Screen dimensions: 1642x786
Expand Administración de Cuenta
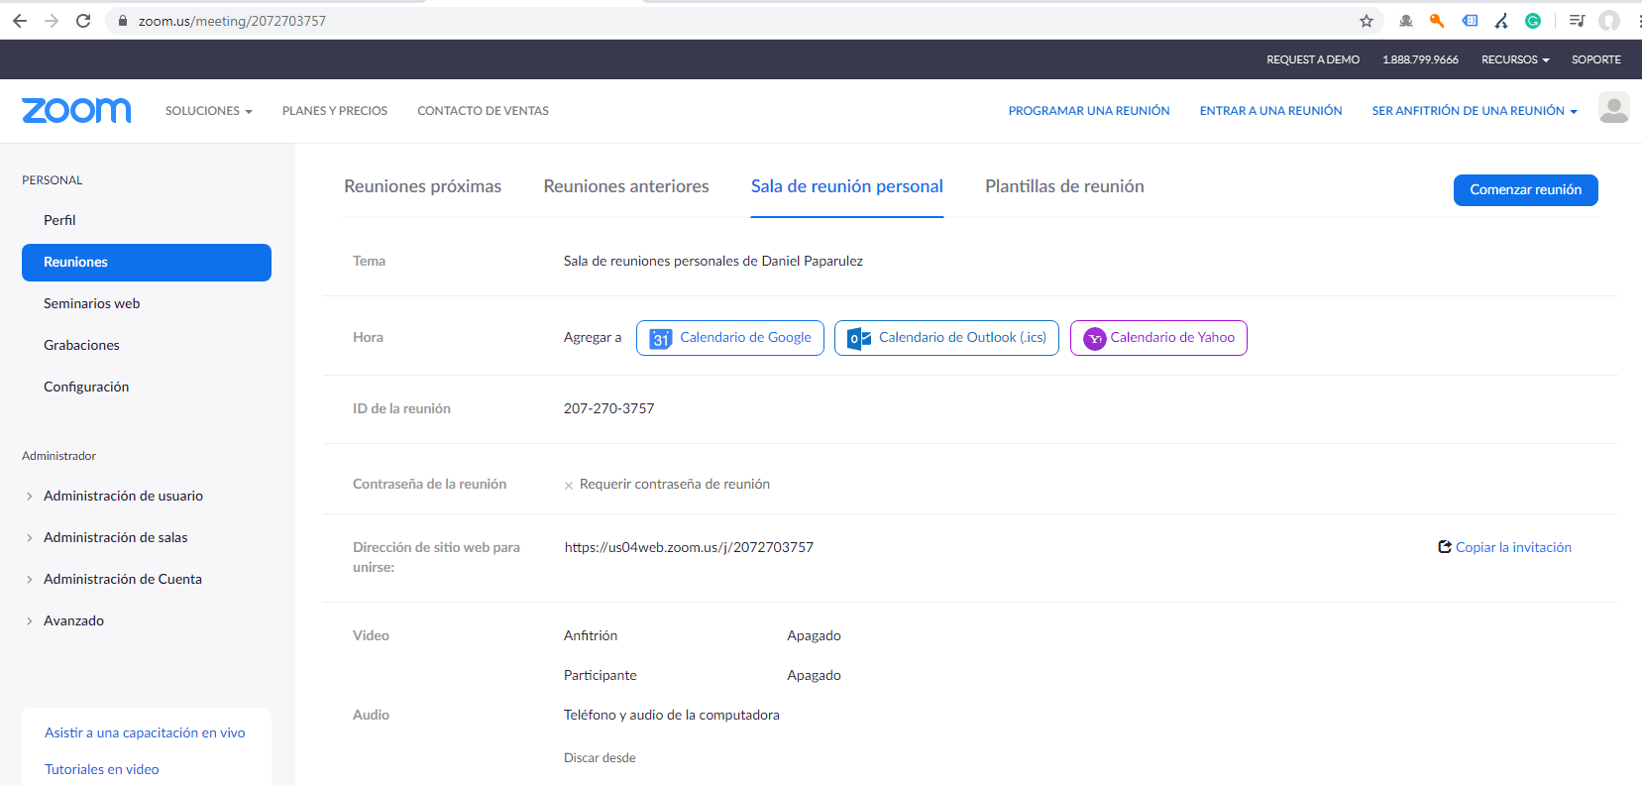pos(122,579)
